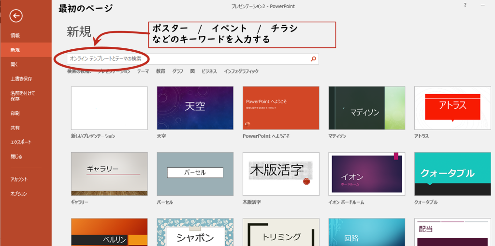Screen dimensions: 495x246
Task: Open オプション settings
Action: 19,194
